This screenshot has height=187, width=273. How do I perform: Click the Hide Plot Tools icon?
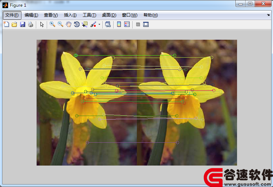click(x=138, y=24)
